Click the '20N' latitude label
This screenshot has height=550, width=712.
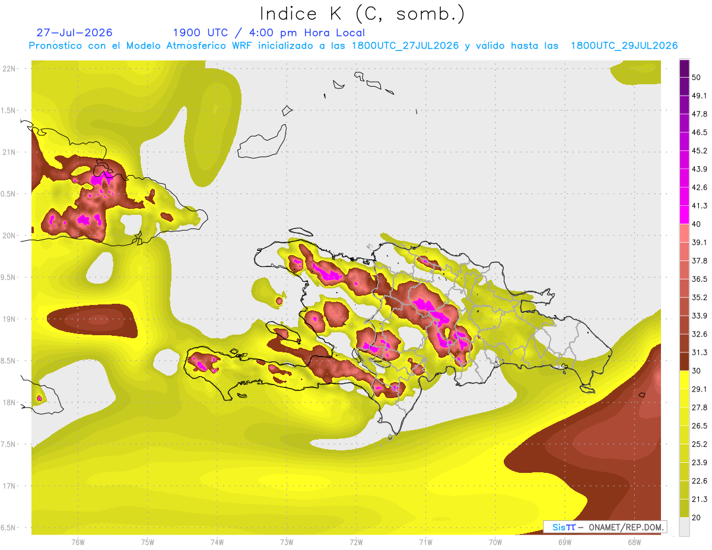click(x=8, y=236)
